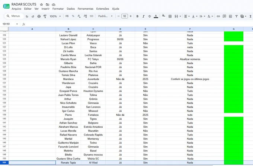253x166 pixels.
Task: Select the cell 'Atualizar números'
Action: 190,59
